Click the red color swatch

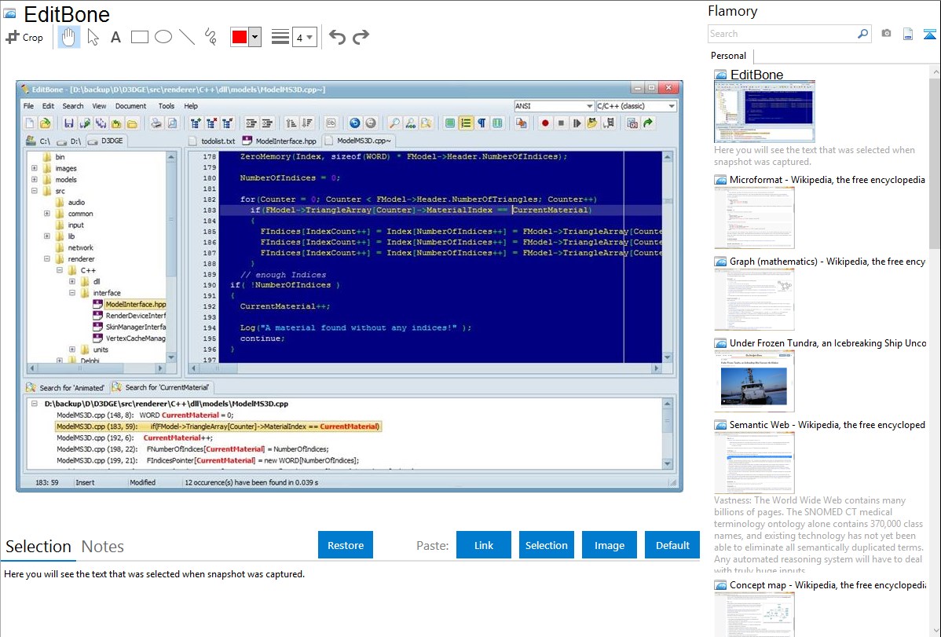click(240, 37)
